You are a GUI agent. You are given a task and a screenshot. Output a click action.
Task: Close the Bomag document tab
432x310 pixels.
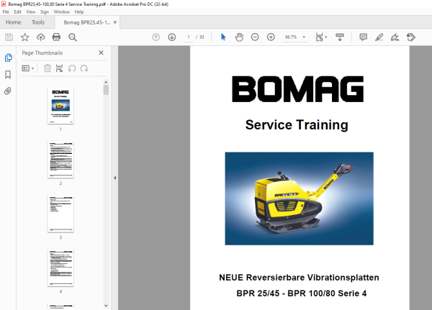[115, 22]
